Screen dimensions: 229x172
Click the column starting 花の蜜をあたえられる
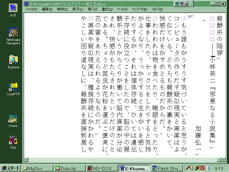pos(98,71)
